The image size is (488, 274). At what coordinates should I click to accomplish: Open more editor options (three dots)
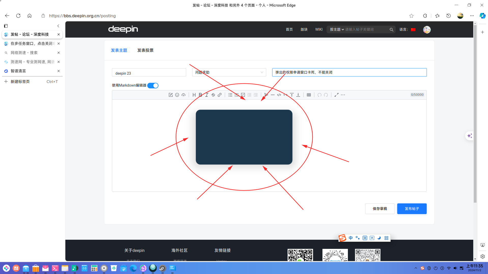point(343,95)
